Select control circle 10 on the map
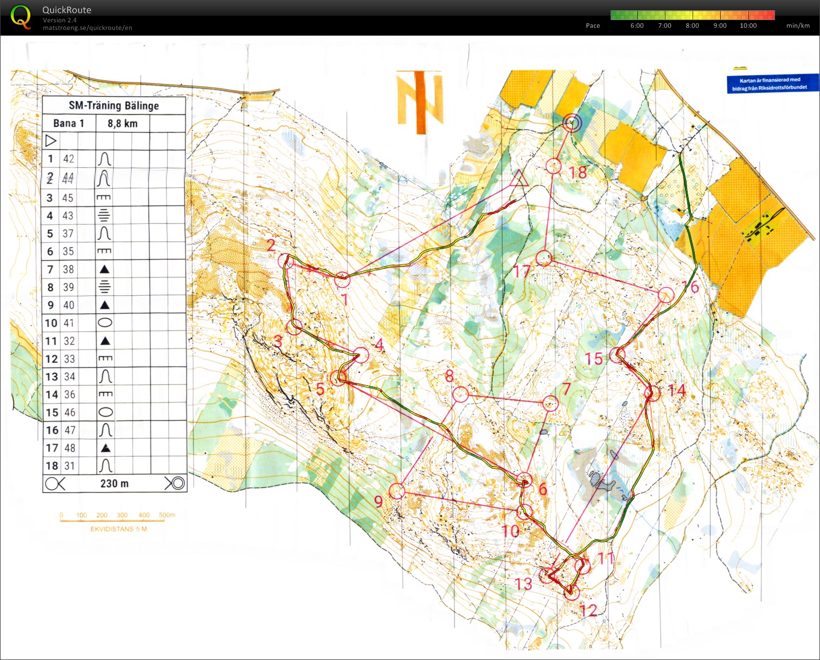The image size is (820, 660). point(524,512)
